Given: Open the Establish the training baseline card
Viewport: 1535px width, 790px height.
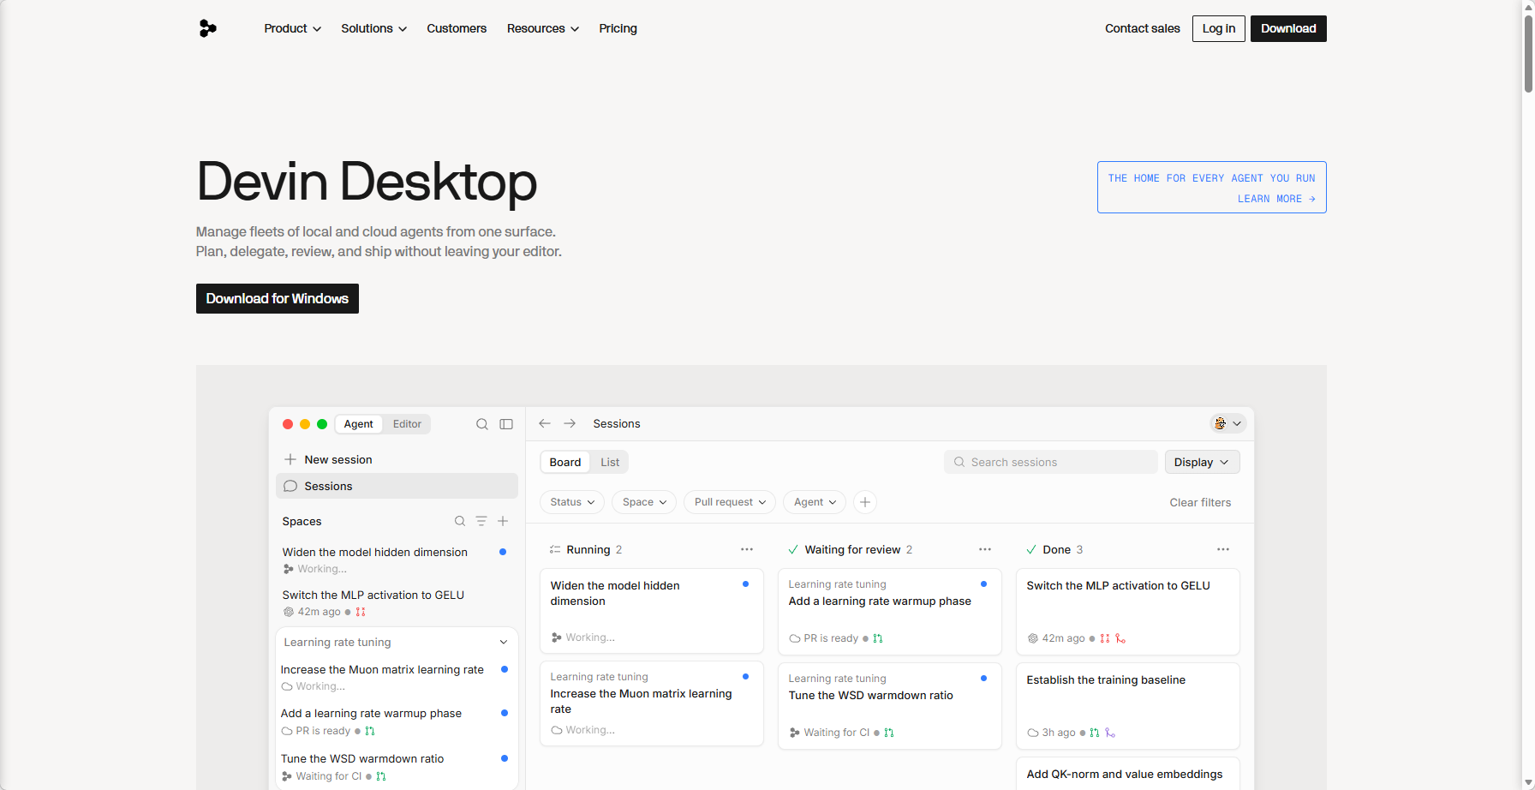Looking at the screenshot, I should 1128,706.
